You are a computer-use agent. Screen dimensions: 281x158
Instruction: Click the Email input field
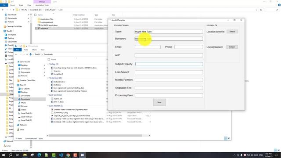coord(148,47)
